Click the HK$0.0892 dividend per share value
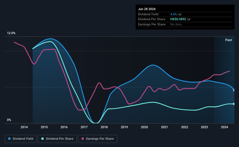Viewport: 239px width, 147px height. tap(178, 19)
